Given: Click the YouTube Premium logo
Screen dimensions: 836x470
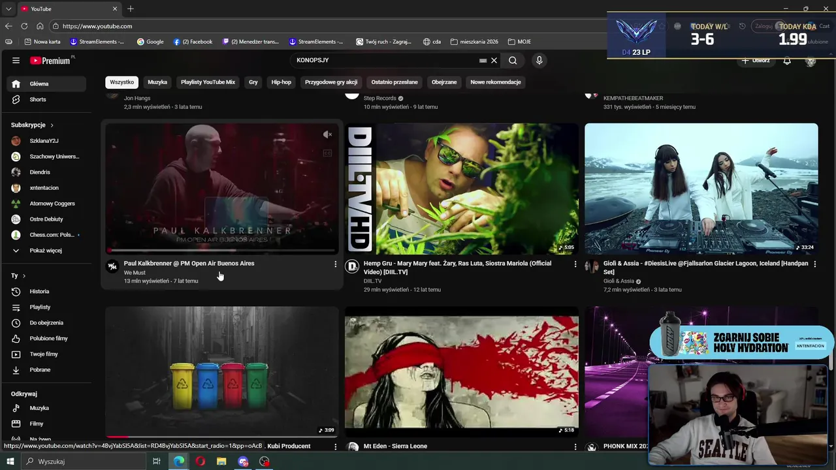Looking at the screenshot, I should (x=52, y=61).
